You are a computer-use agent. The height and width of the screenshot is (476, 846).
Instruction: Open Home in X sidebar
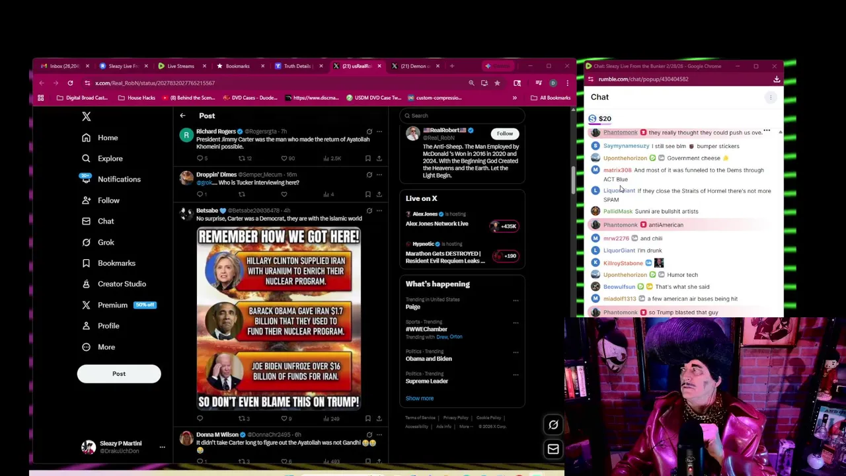pyautogui.click(x=100, y=138)
